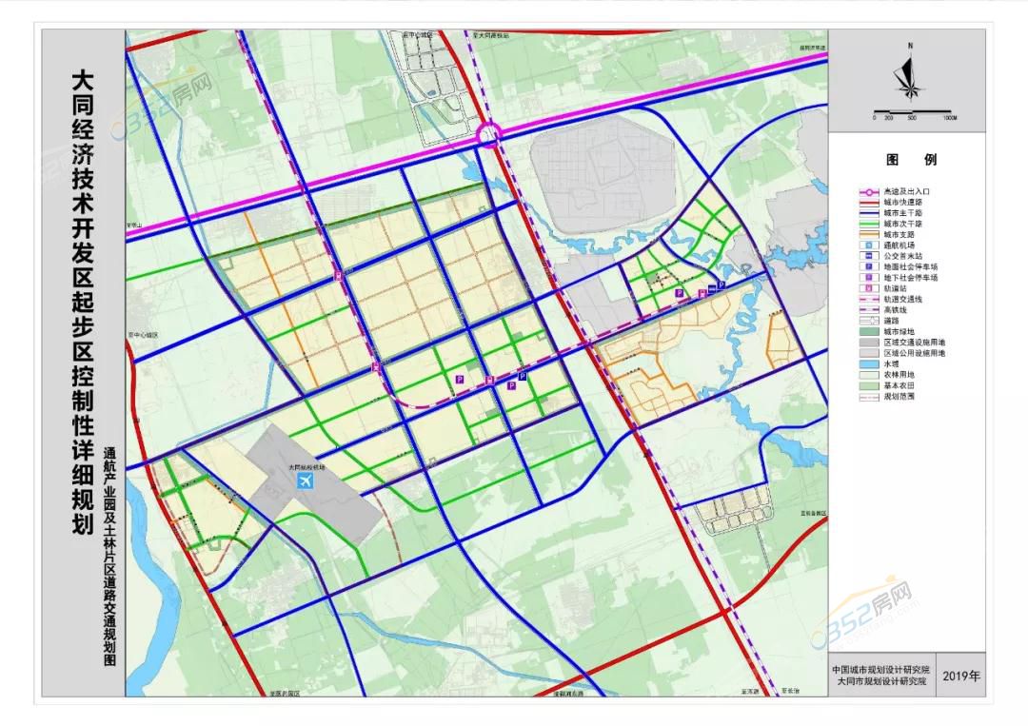The image size is (1028, 726).
Task: Pick the 城市绿地 green color swatch
Action: click(867, 331)
